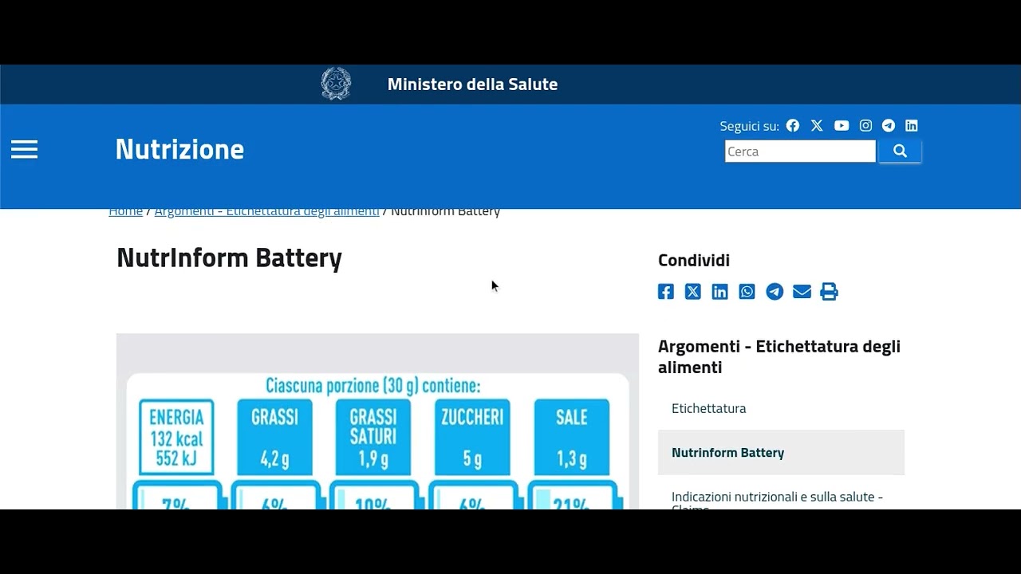This screenshot has width=1021, height=574.
Task: Click the Argomenti - Etichettatura degli alimenti sidebar heading
Action: (x=779, y=356)
